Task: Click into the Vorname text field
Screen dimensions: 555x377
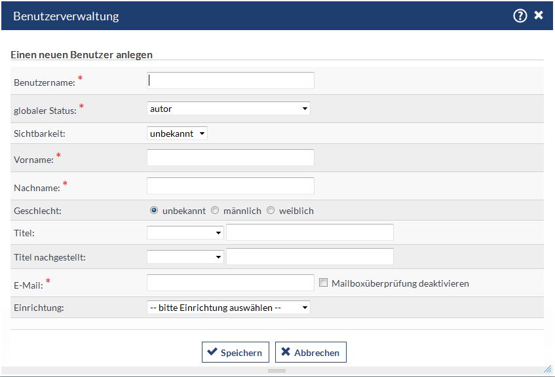Action: [231, 158]
